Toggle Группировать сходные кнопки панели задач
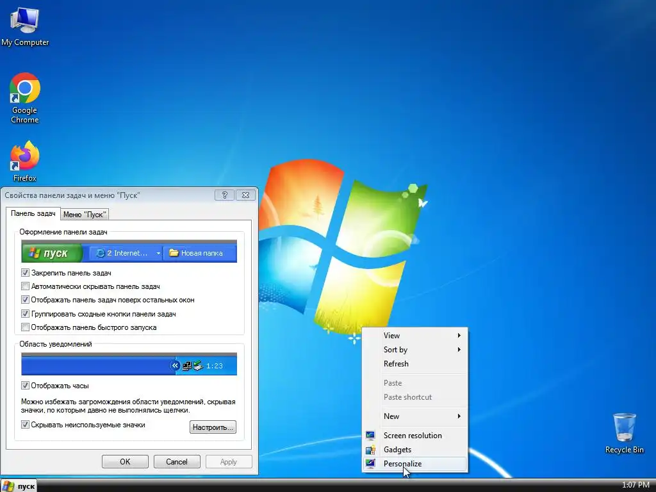This screenshot has width=656, height=492. [x=25, y=314]
